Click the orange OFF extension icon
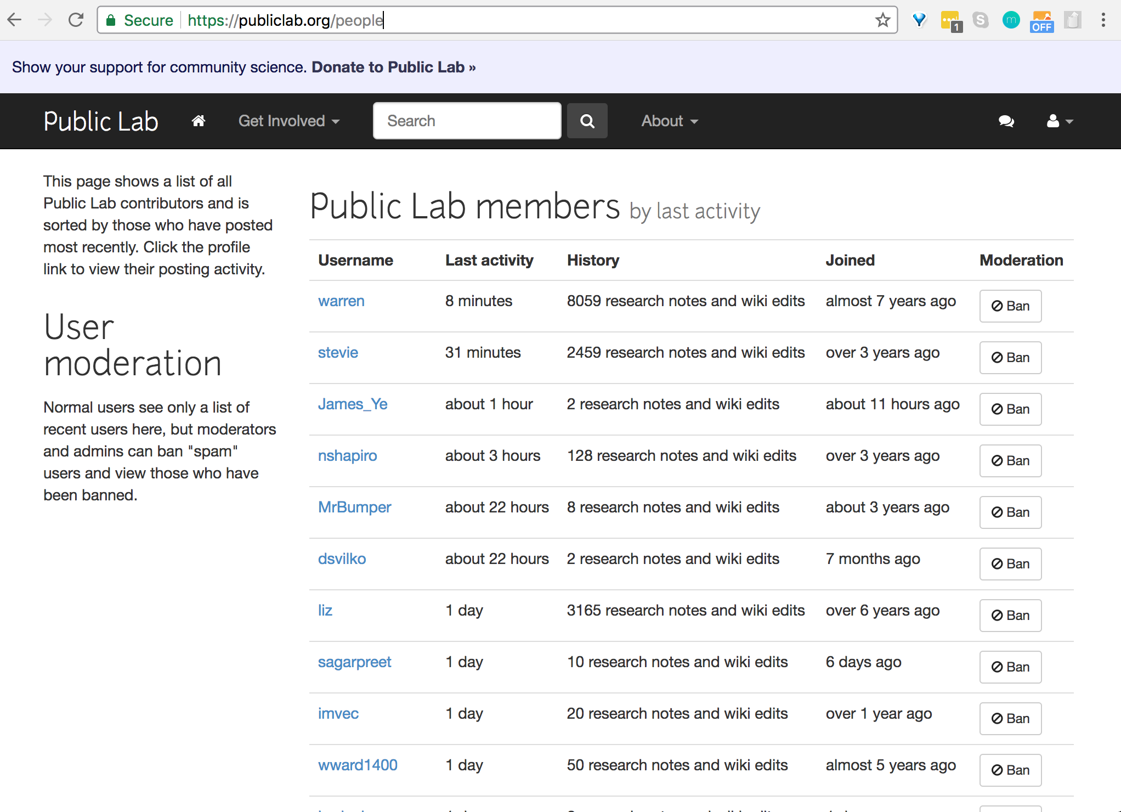 (x=1041, y=21)
